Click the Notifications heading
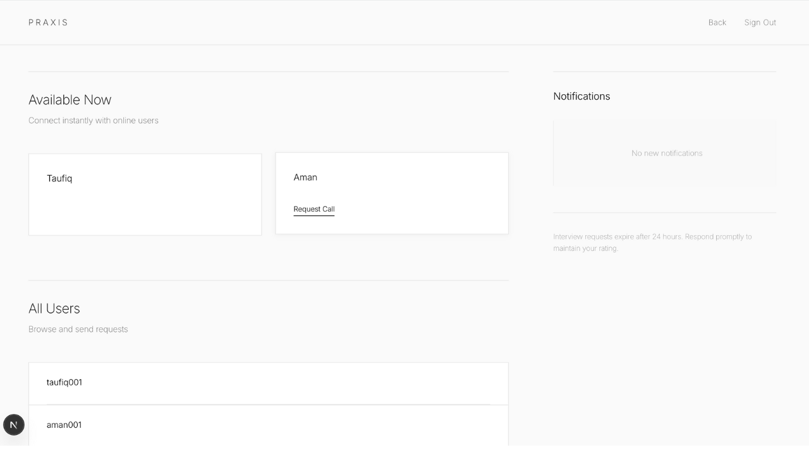The height and width of the screenshot is (455, 809). click(581, 96)
